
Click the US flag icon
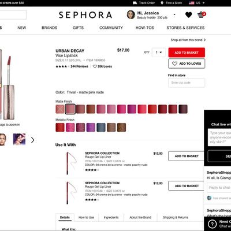192,3
